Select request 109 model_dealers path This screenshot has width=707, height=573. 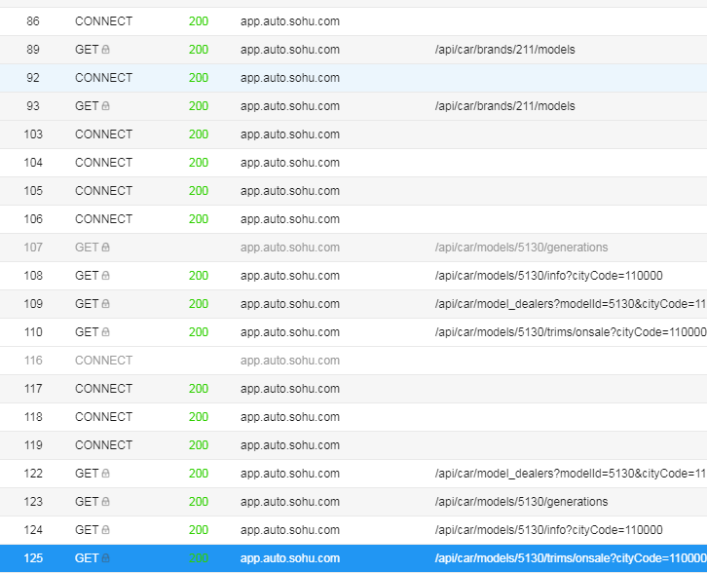(571, 304)
